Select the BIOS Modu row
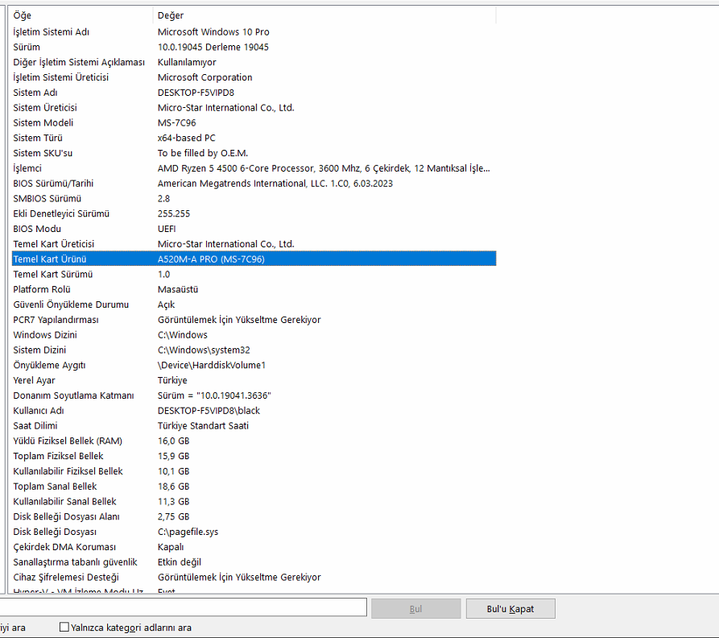The width and height of the screenshot is (719, 638). 254,229
